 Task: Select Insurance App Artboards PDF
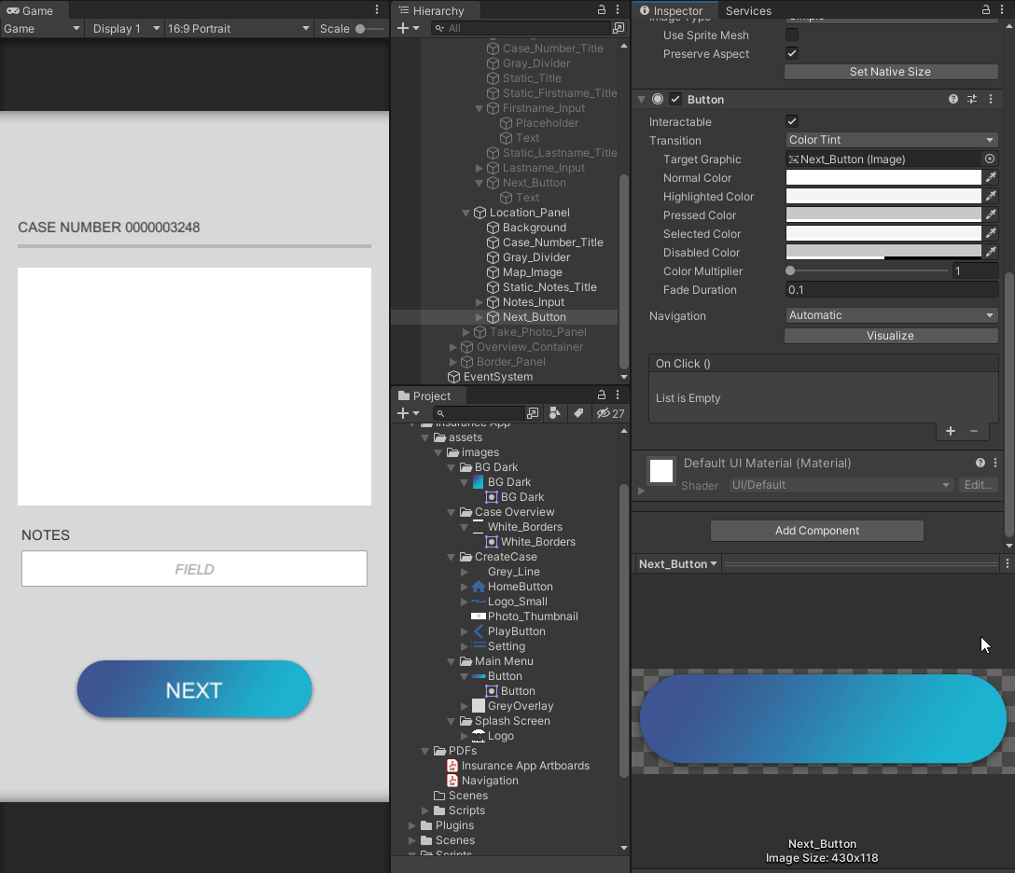click(525, 766)
